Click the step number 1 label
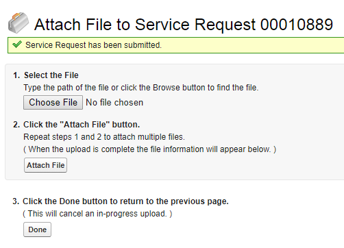 [16, 75]
